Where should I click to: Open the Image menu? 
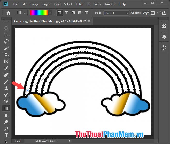tap(35, 4)
